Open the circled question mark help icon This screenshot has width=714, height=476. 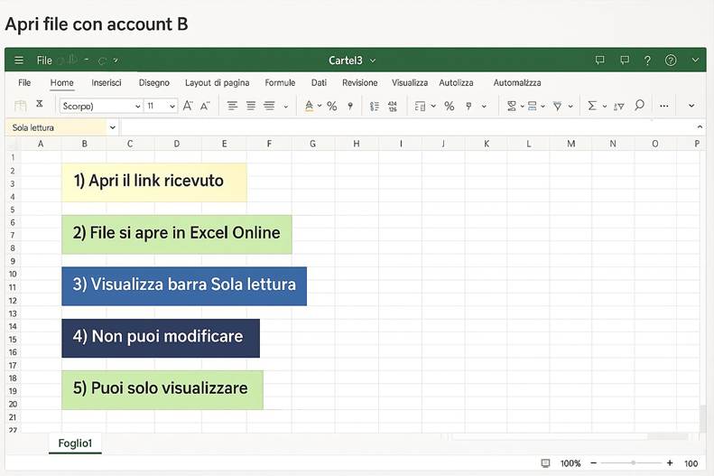coord(671,61)
